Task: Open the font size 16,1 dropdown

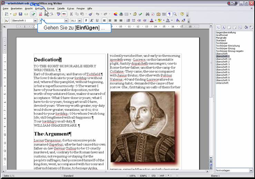Action: (x=80, y=21)
